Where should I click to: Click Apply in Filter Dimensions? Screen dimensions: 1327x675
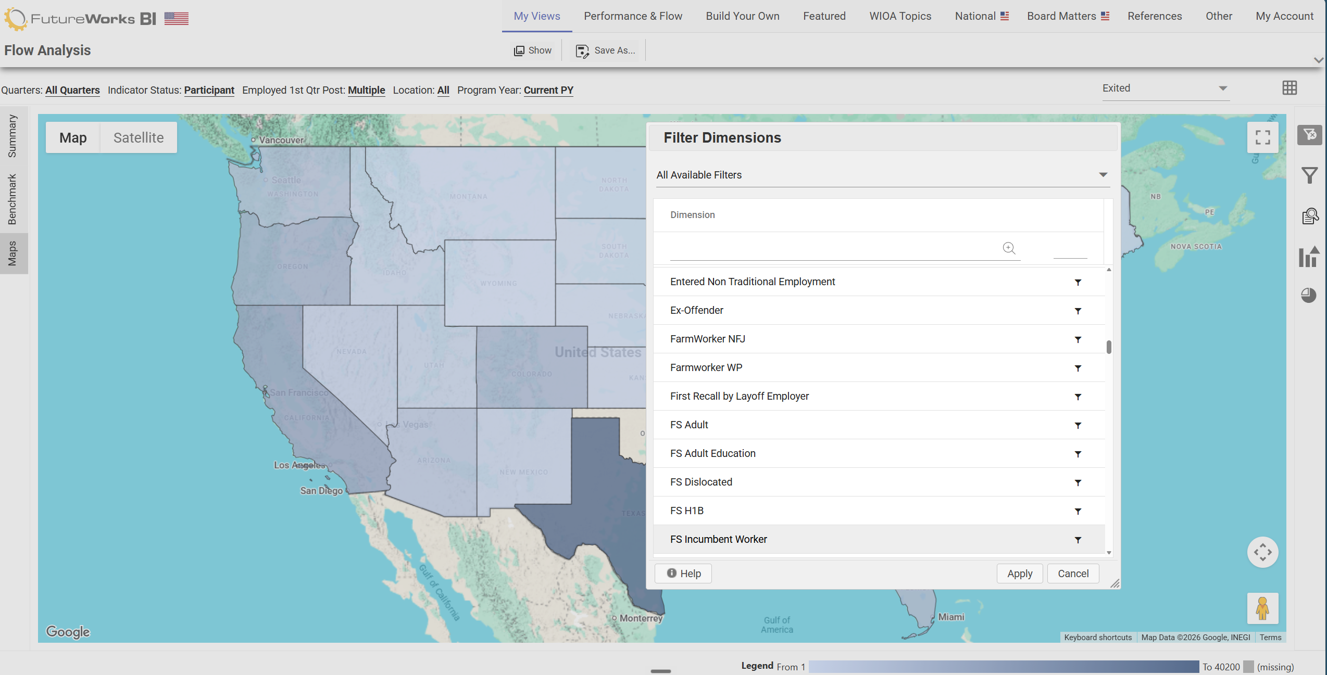[1020, 574]
